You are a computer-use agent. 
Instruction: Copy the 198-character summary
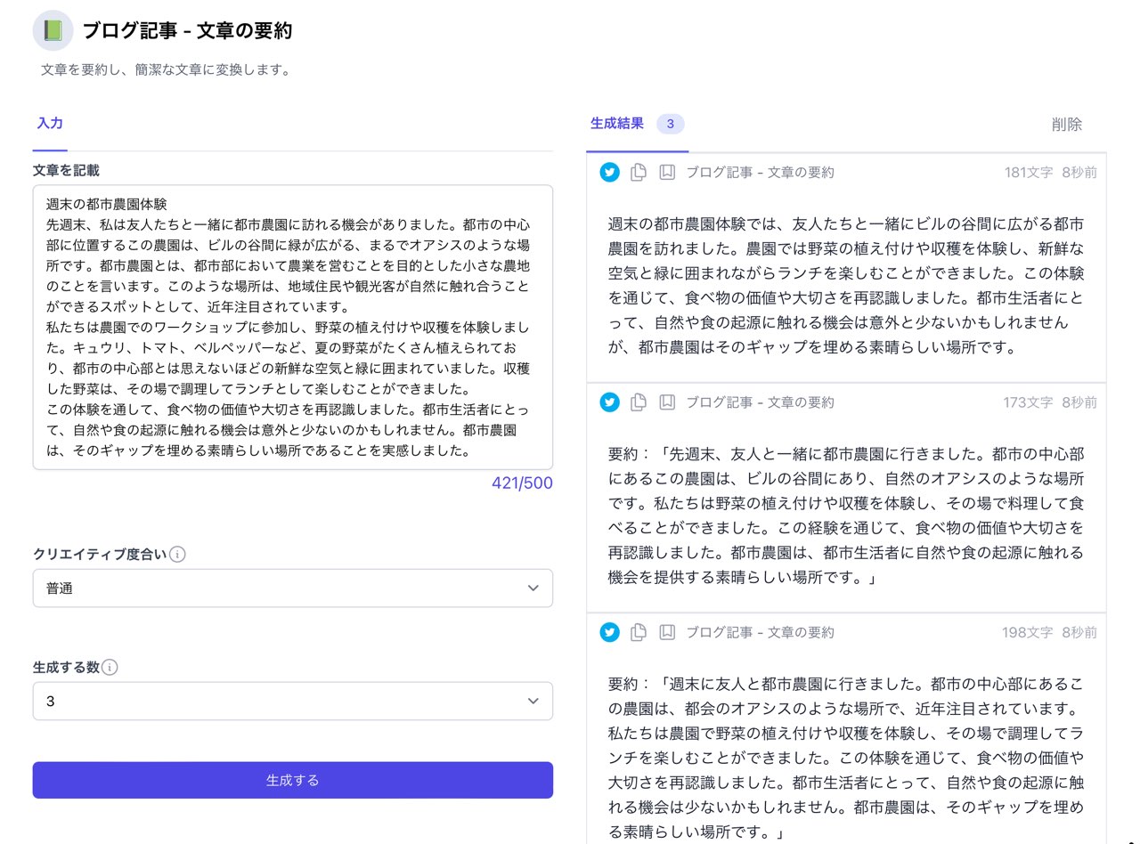tap(638, 632)
